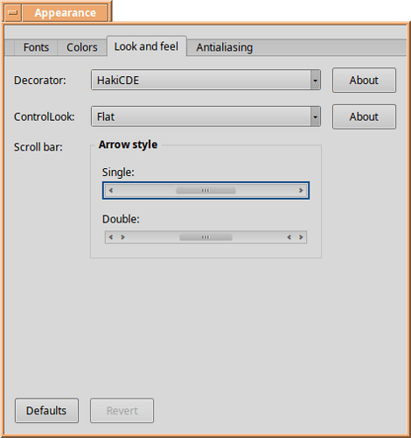411x438 pixels.
Task: Reset settings with the Defaults button
Action: pyautogui.click(x=46, y=411)
